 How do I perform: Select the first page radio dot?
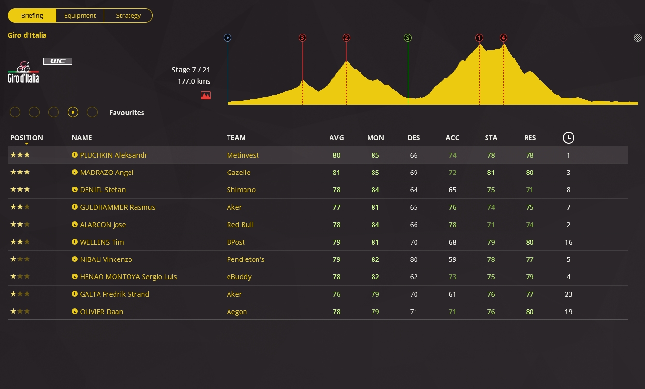[x=15, y=112]
